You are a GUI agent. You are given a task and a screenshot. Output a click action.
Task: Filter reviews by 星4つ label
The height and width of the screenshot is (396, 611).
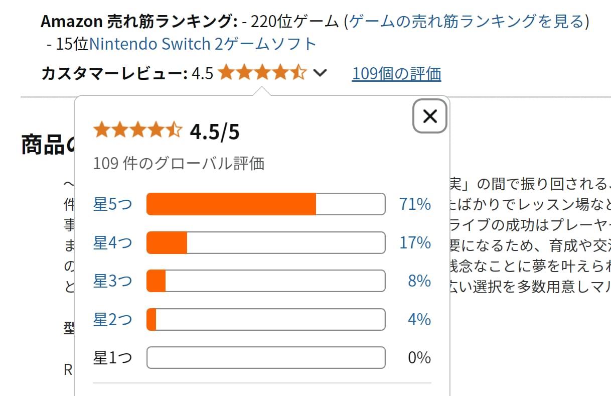[113, 243]
